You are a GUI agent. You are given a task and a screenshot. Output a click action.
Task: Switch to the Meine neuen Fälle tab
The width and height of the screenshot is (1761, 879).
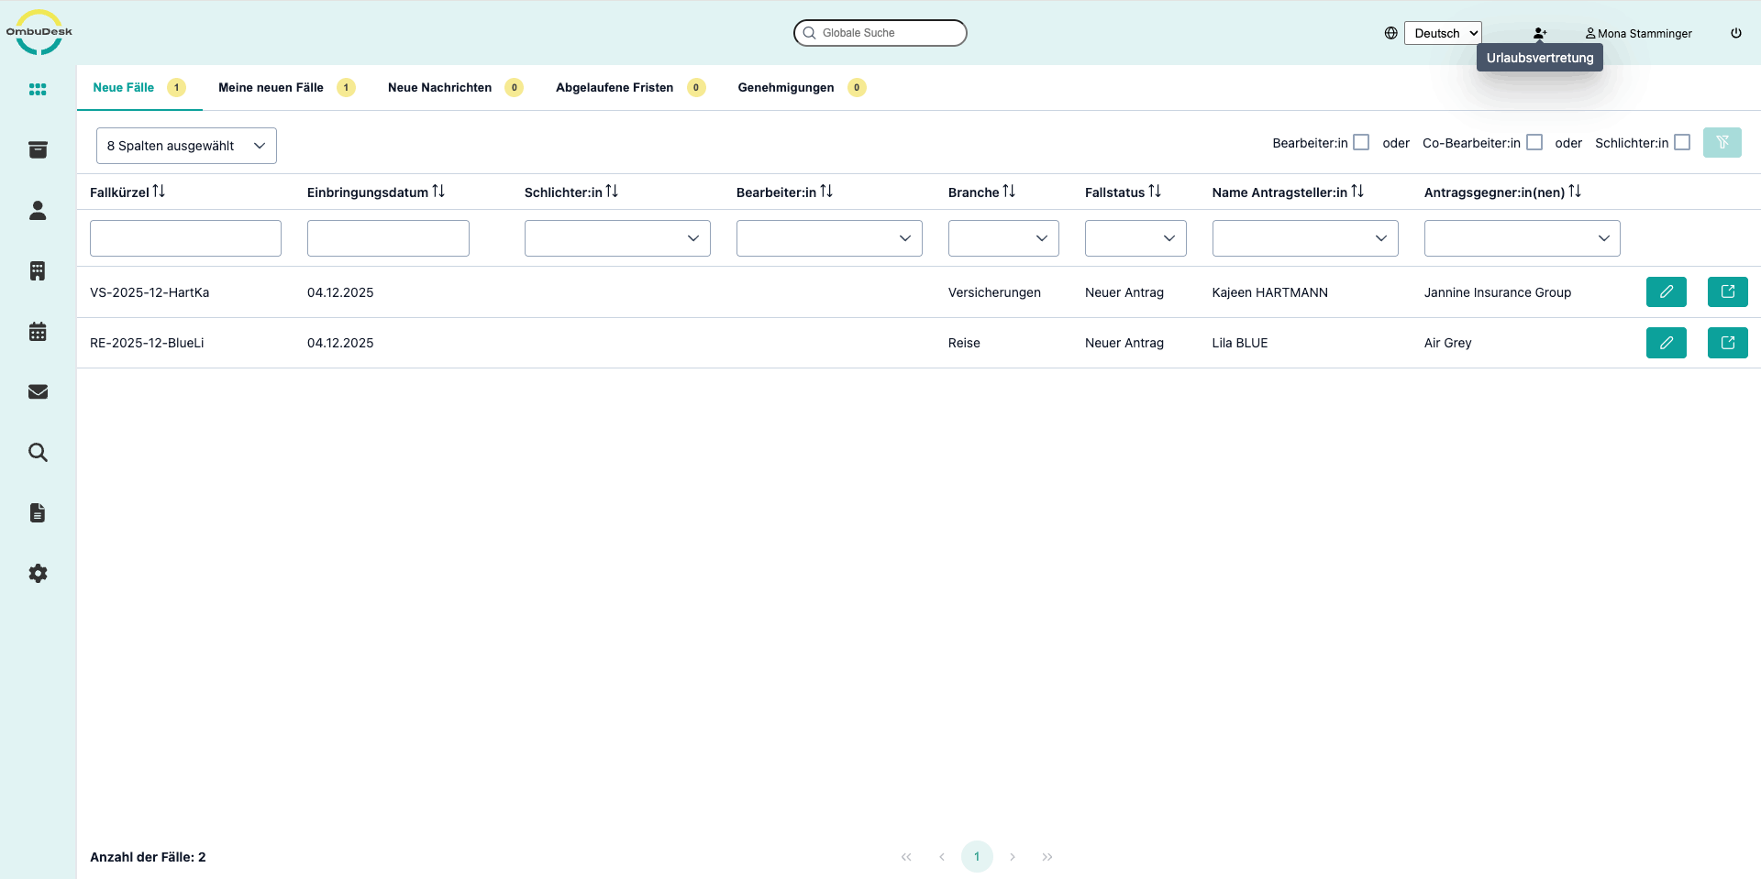[271, 88]
